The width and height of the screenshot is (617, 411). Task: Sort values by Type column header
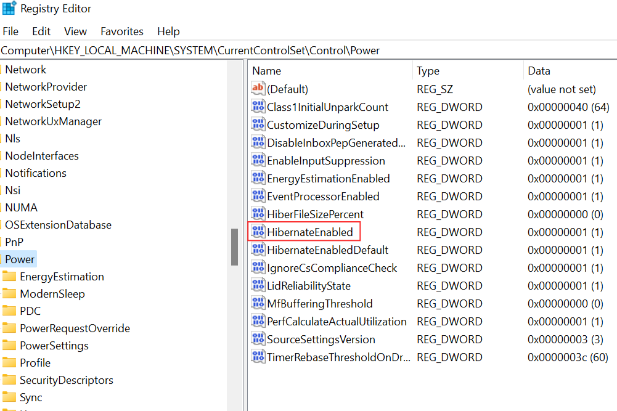tap(428, 71)
